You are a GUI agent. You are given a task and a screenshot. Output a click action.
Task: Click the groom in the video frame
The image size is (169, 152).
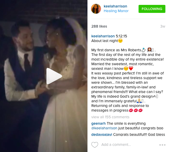24,60
